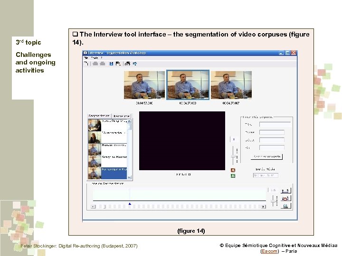This screenshot has width=342, height=256.
Task: Click the second greyed-out toolbar icon
Action: pyautogui.click(x=103, y=64)
